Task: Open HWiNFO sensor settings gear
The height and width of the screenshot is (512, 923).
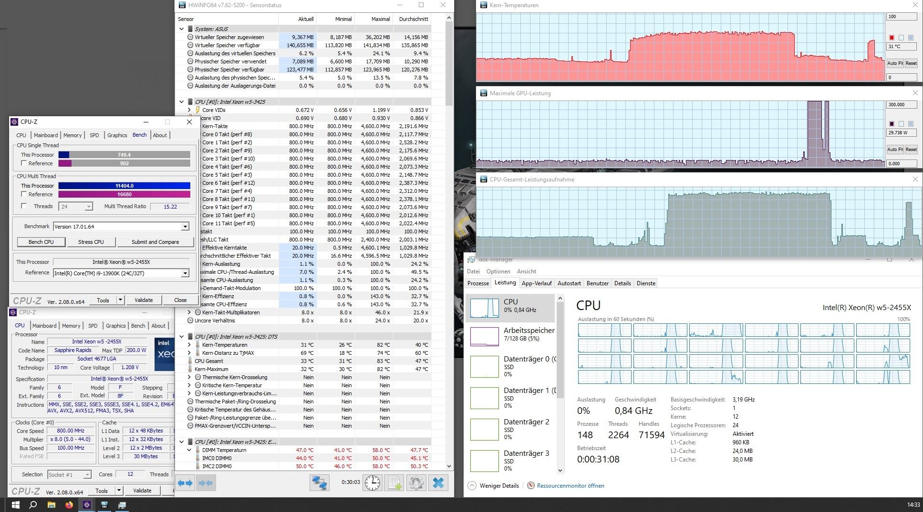Action: [416, 483]
